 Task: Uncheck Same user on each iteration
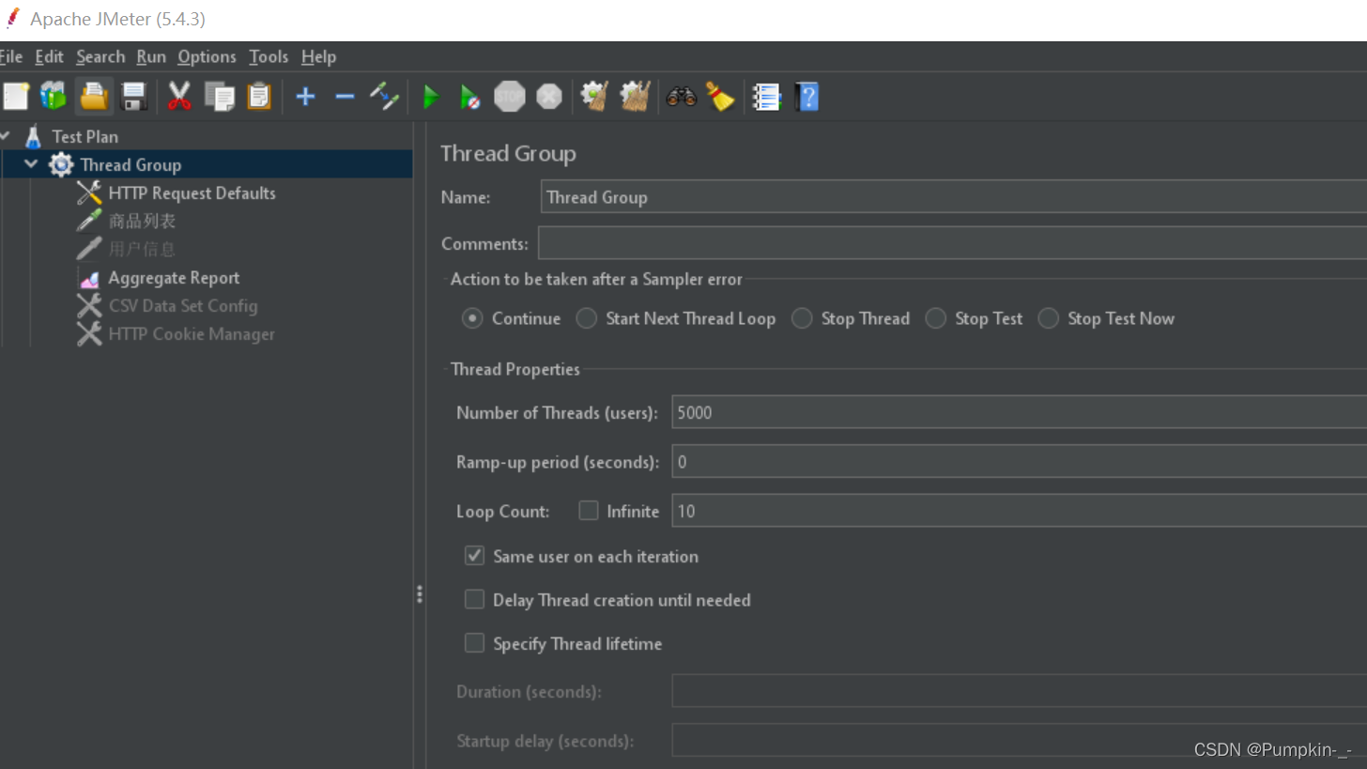coord(474,556)
